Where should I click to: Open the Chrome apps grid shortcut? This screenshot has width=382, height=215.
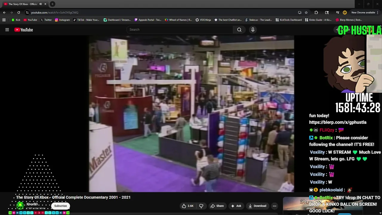coord(4,20)
